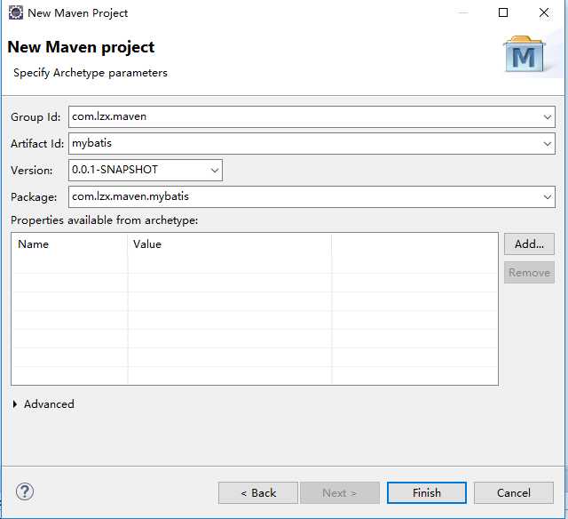Viewport: 568px width, 519px height.
Task: Open the Version dropdown arrow
Action: (215, 170)
